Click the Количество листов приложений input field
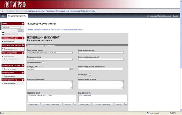Screen dimensions: 182x115 (101, 69)
